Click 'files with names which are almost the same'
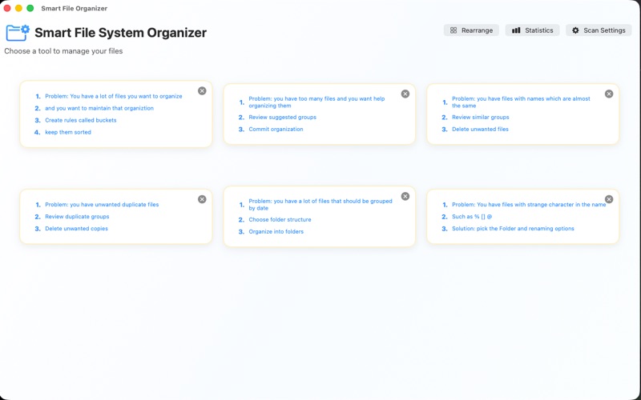Viewport: 641px width, 400px height. coord(521,102)
